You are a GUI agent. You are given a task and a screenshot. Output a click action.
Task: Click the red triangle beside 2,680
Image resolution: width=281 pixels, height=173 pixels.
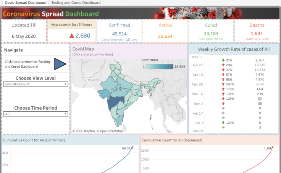[71, 36]
